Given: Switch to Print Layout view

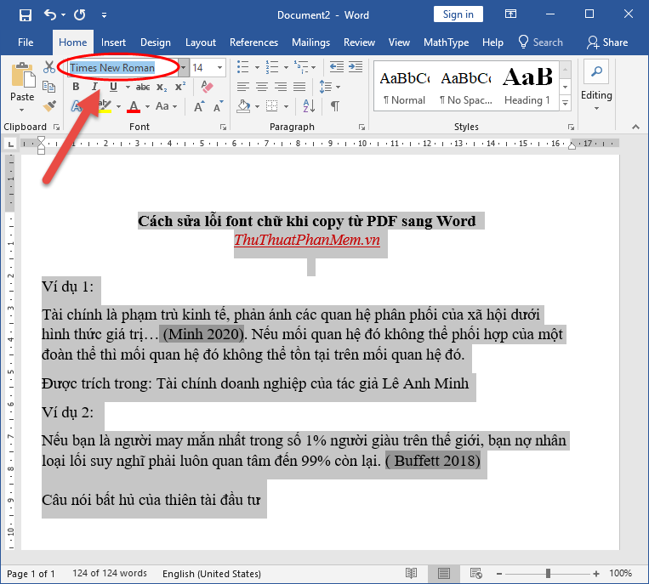Looking at the screenshot, I should (x=444, y=573).
